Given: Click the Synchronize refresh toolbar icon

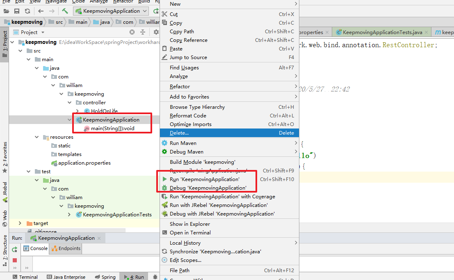Looking at the screenshot, I should coord(27,11).
